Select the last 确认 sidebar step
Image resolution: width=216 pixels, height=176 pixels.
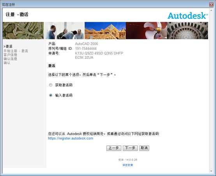[7, 63]
